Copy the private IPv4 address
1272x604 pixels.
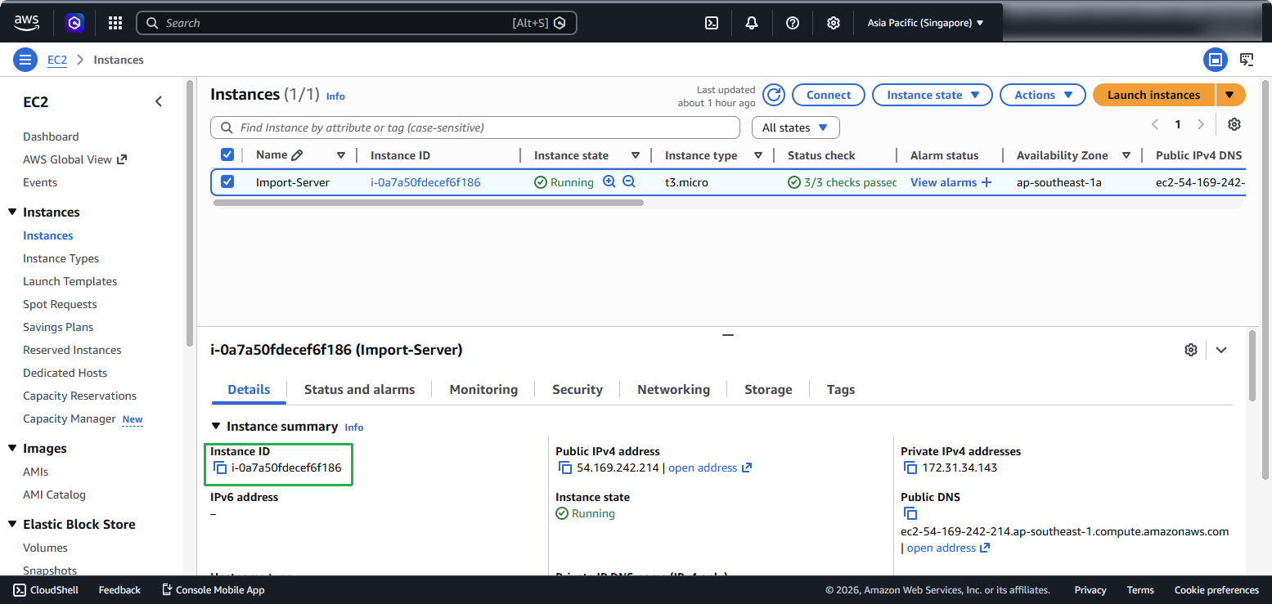click(x=910, y=468)
